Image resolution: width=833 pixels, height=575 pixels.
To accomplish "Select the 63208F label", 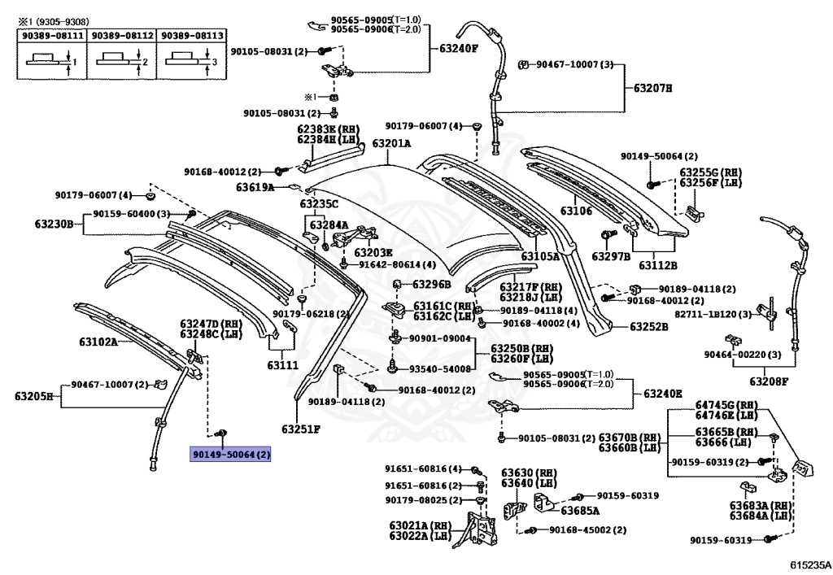I will pyautogui.click(x=770, y=381).
